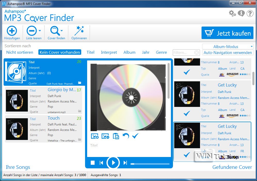Click Auto-Navigation verwenden button
This screenshot has height=181, width=257.
click(x=228, y=53)
